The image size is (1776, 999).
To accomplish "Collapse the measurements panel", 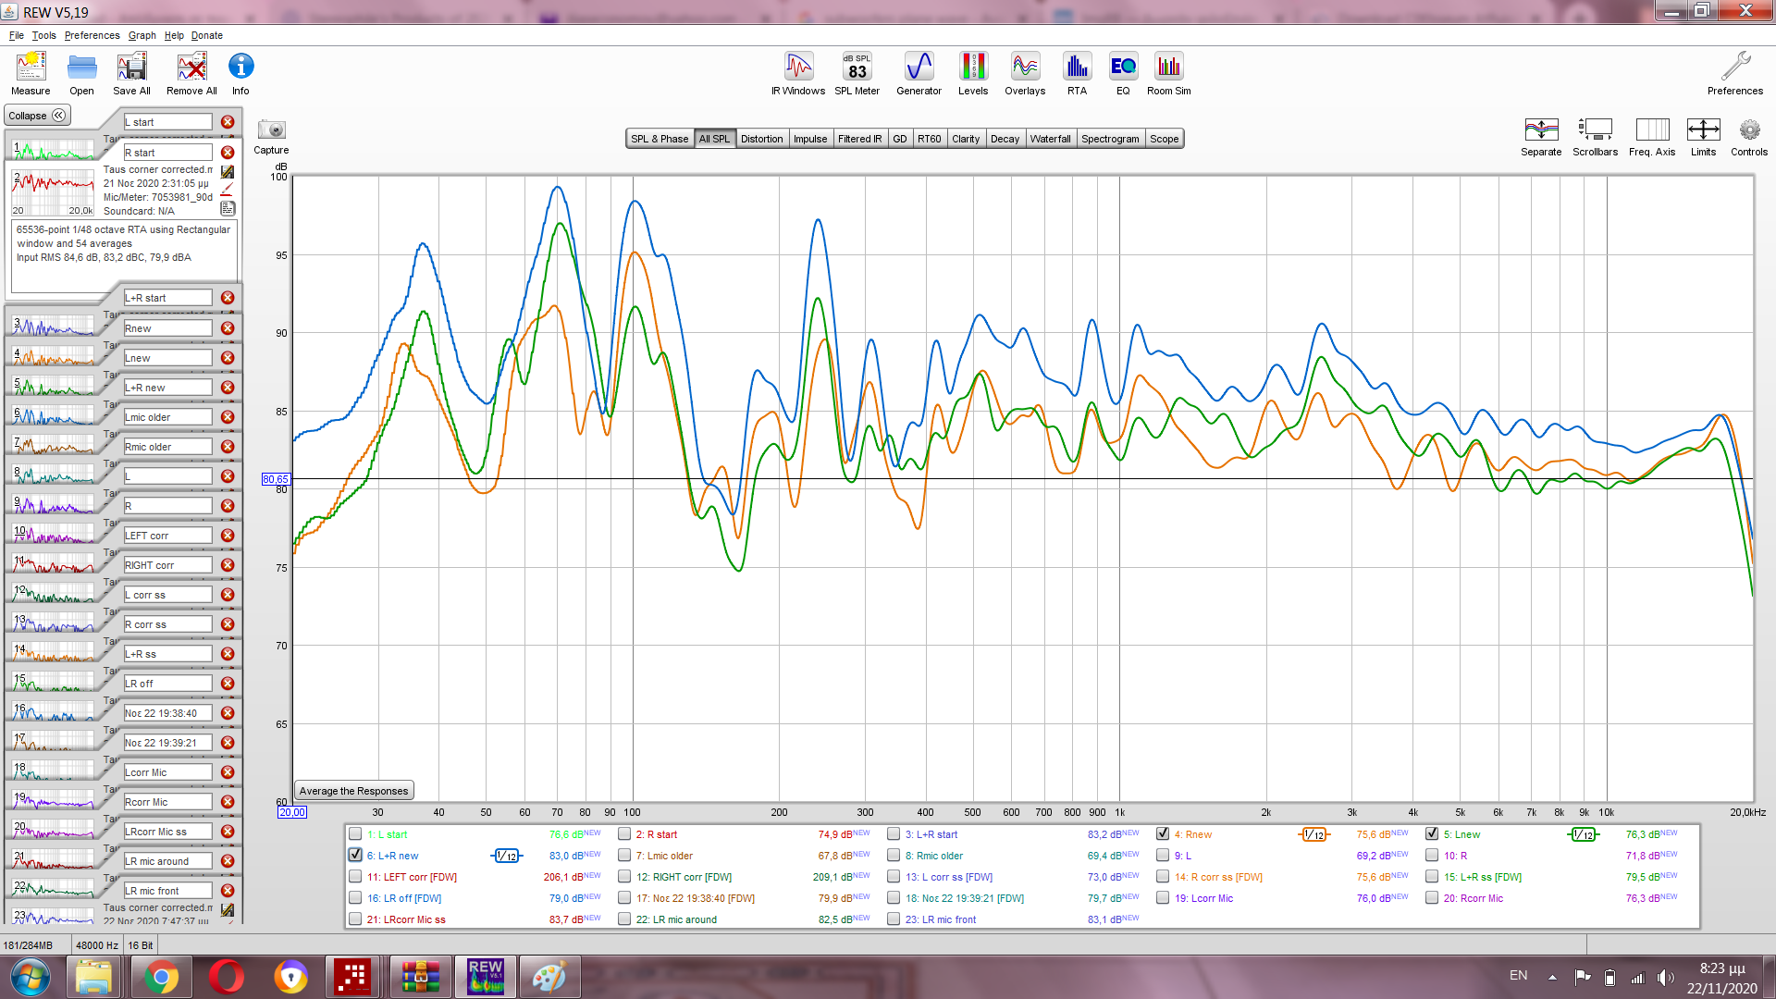I will tap(37, 116).
